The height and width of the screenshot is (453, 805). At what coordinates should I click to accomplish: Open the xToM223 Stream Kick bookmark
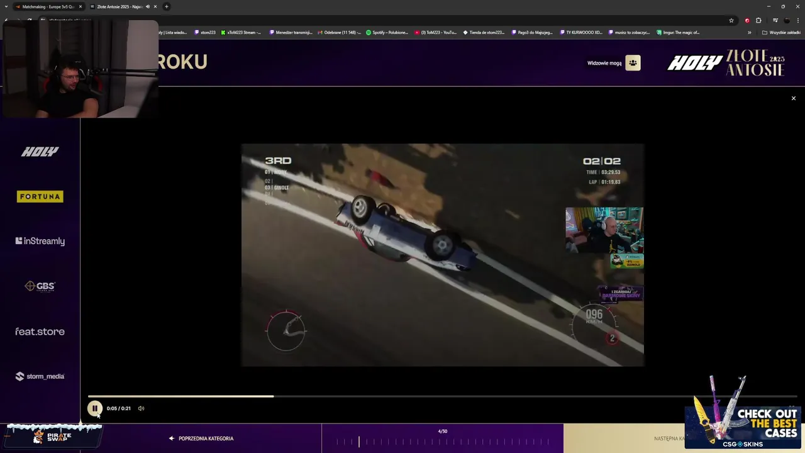click(x=241, y=32)
